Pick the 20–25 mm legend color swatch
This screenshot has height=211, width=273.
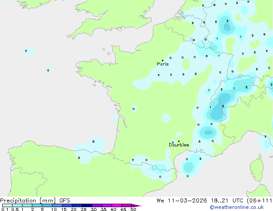coord(77,205)
